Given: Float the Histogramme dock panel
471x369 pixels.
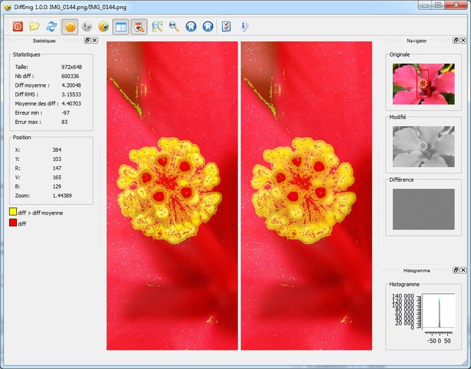Looking at the screenshot, I should (455, 271).
